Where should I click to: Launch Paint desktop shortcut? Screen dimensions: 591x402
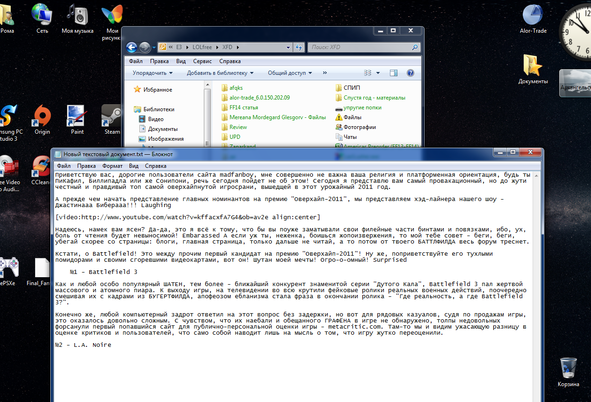[x=77, y=120]
